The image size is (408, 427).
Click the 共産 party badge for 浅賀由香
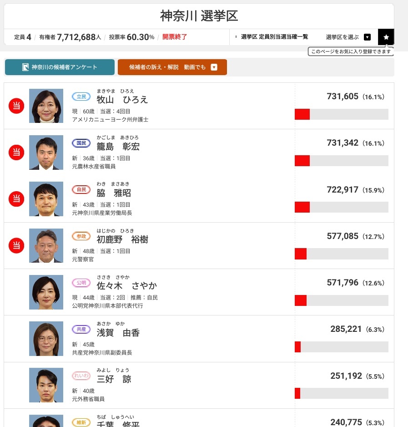[x=81, y=329]
